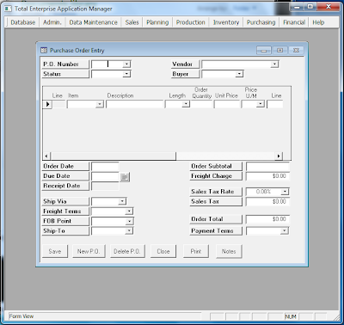Expand the Ship-To dropdown
The width and height of the screenshot is (344, 325).
point(129,230)
